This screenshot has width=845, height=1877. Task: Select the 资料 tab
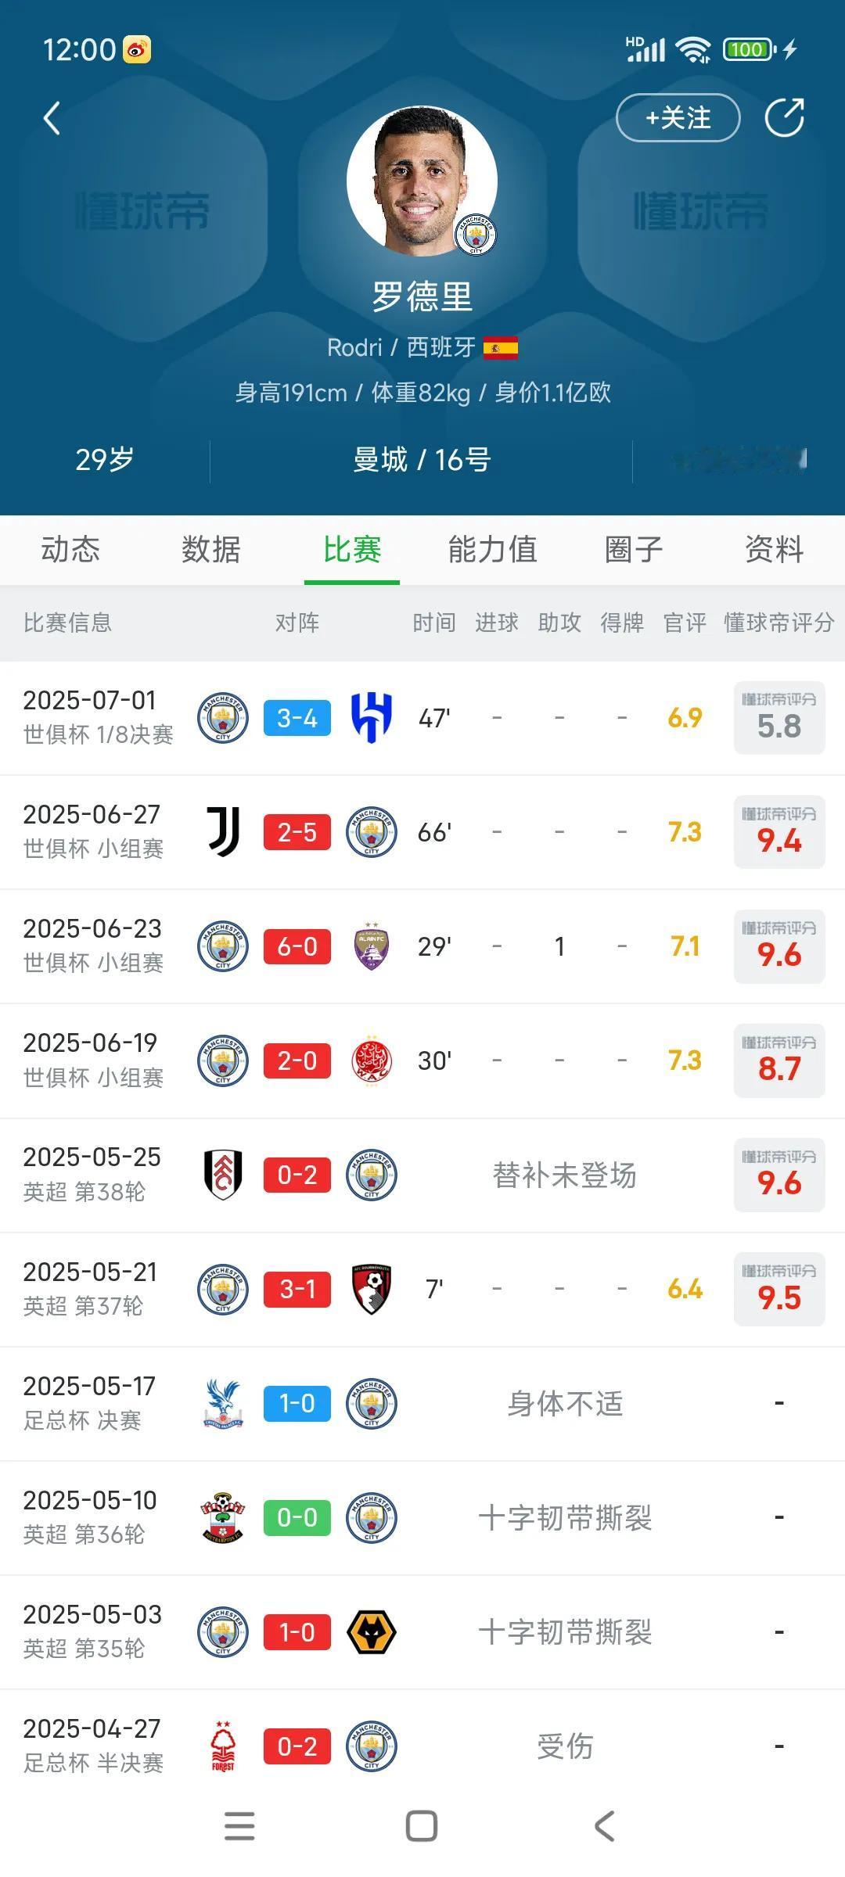(x=775, y=549)
